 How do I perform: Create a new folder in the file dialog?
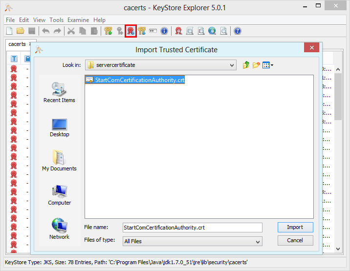click(x=256, y=65)
